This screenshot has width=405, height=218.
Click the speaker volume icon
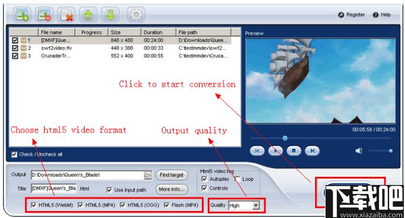(358, 150)
